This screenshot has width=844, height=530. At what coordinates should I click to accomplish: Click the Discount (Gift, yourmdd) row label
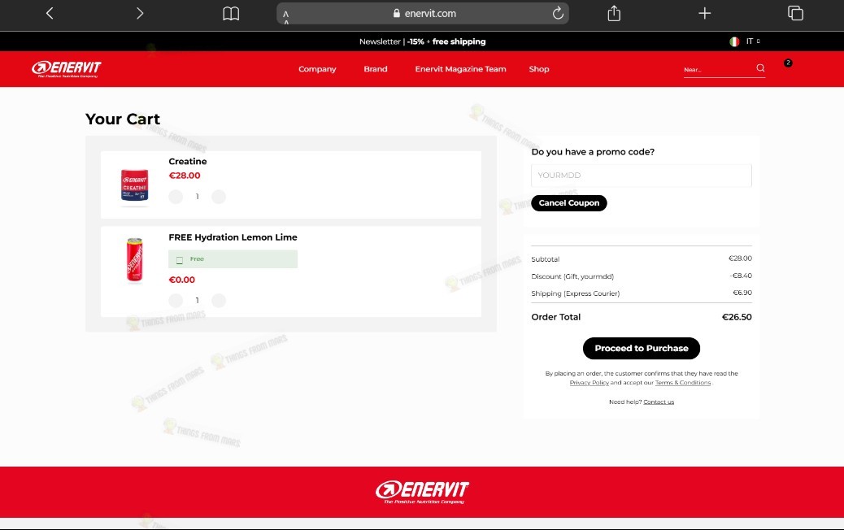click(x=572, y=276)
